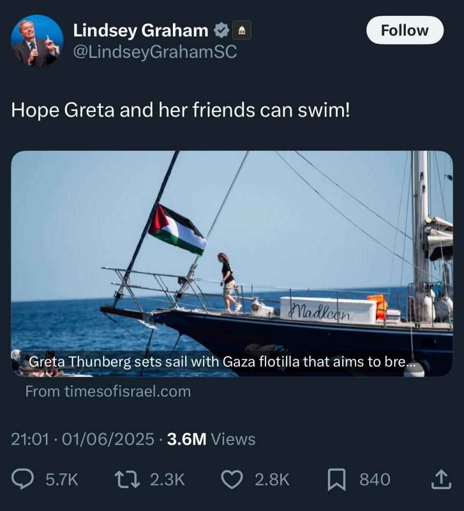The image size is (464, 511).
Task: Click the blue verified checkmark badge
Action: [x=220, y=31]
